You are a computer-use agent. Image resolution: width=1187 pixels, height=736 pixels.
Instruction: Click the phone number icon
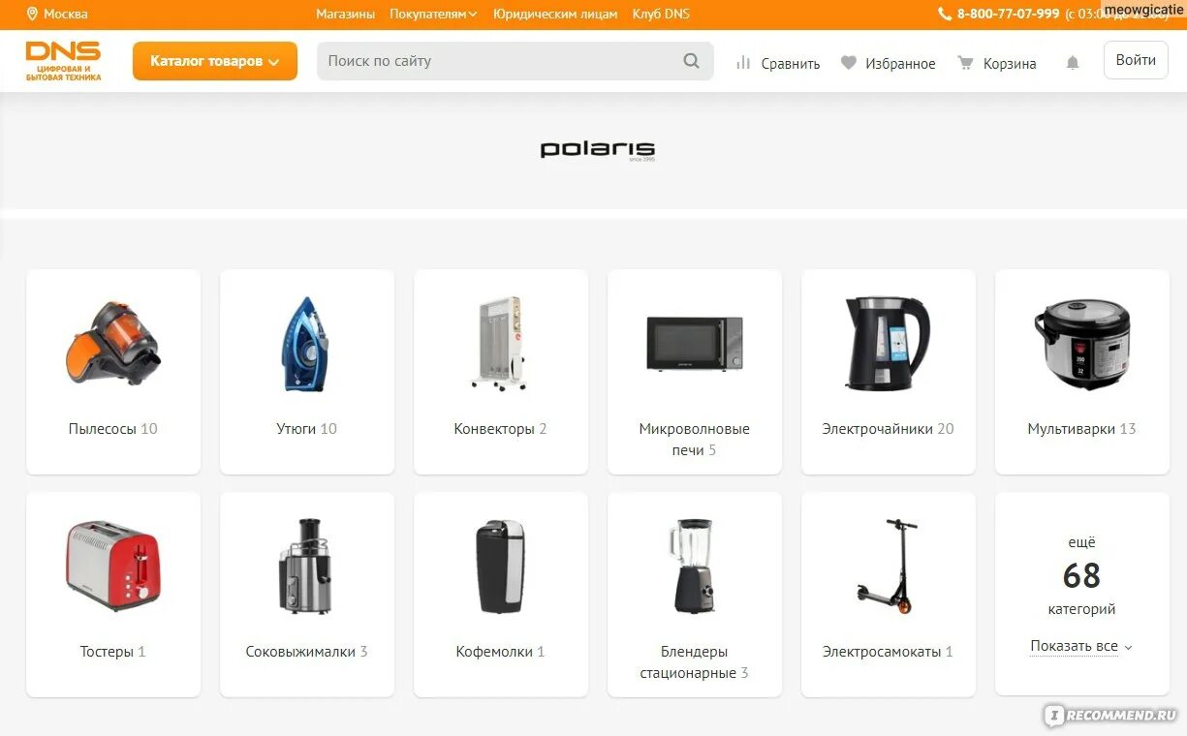point(945,14)
